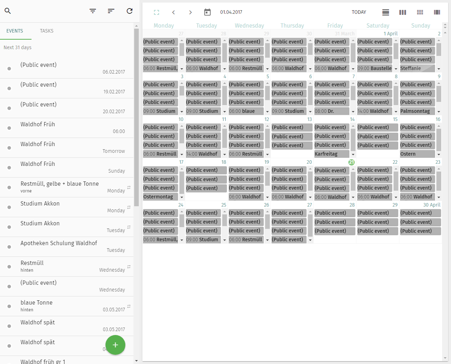Click recurrence icon on blaue Tonne entry
This screenshot has height=364, width=451.
(x=129, y=306)
